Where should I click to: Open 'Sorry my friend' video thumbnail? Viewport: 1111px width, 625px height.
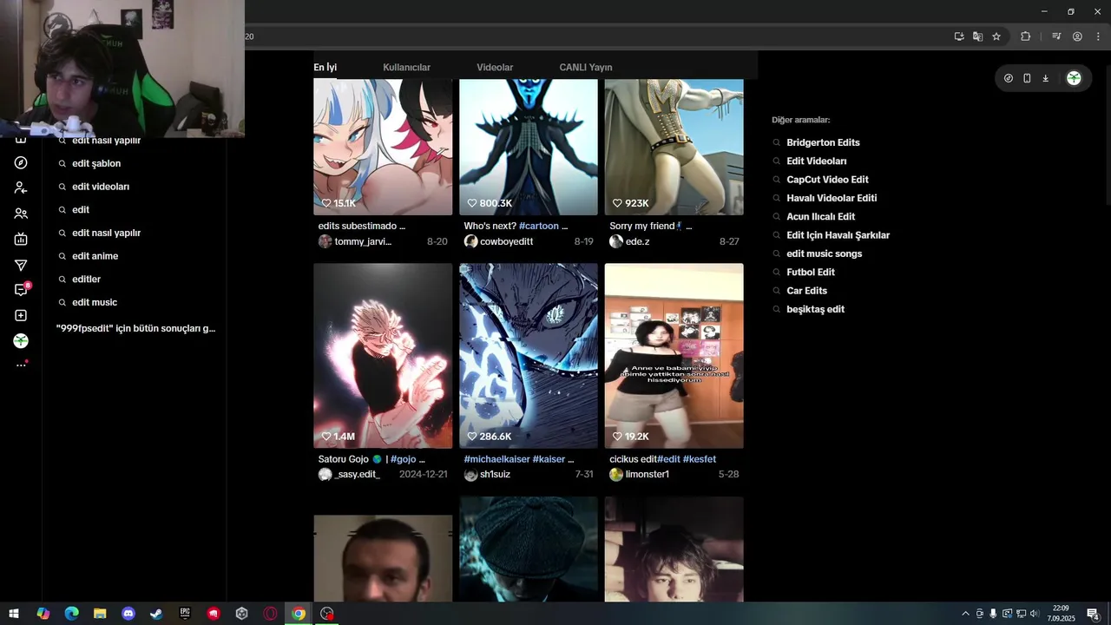674,147
